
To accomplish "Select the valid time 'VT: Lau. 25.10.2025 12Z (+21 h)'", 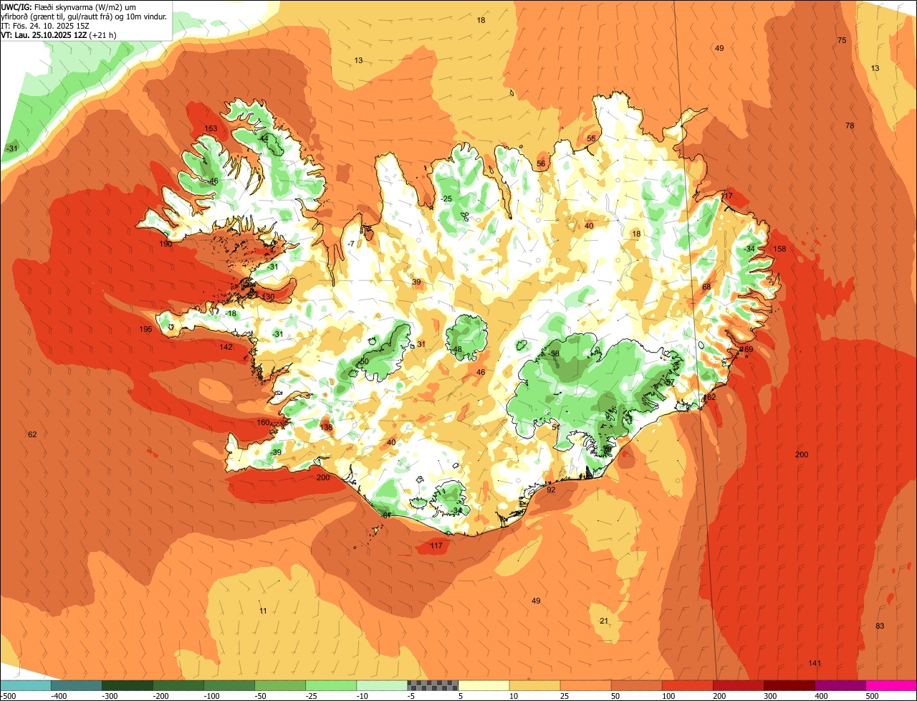I will point(60,35).
